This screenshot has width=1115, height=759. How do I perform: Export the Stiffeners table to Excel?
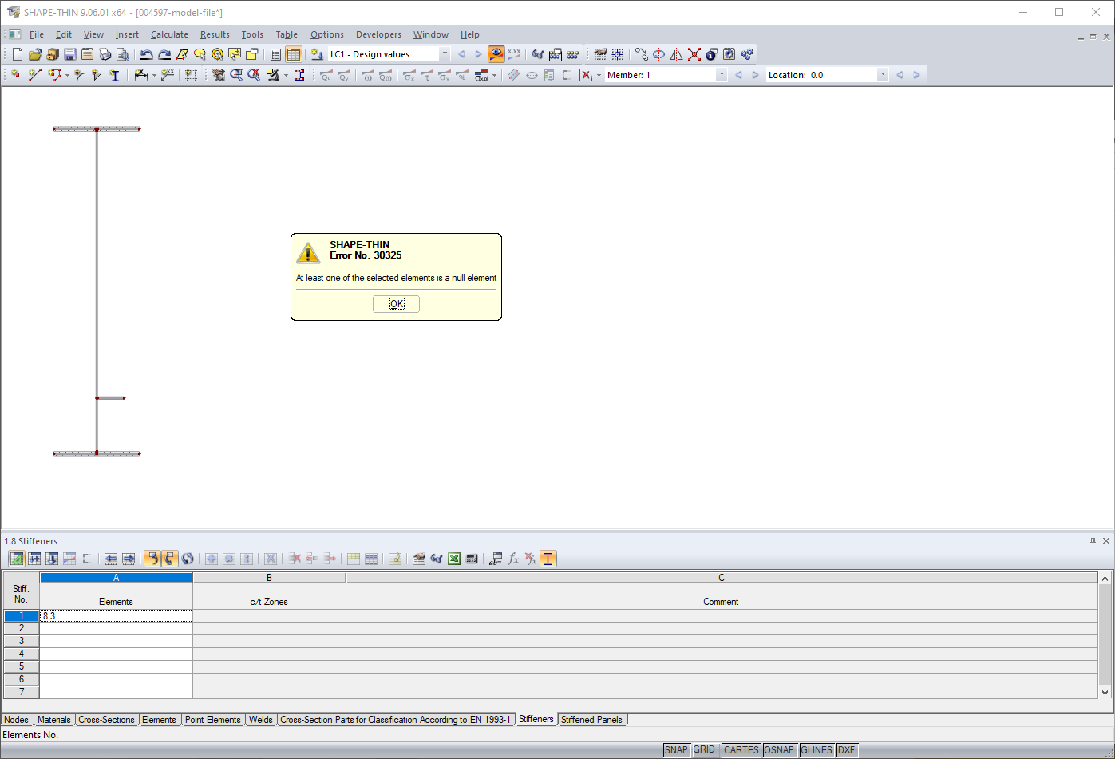pyautogui.click(x=453, y=559)
